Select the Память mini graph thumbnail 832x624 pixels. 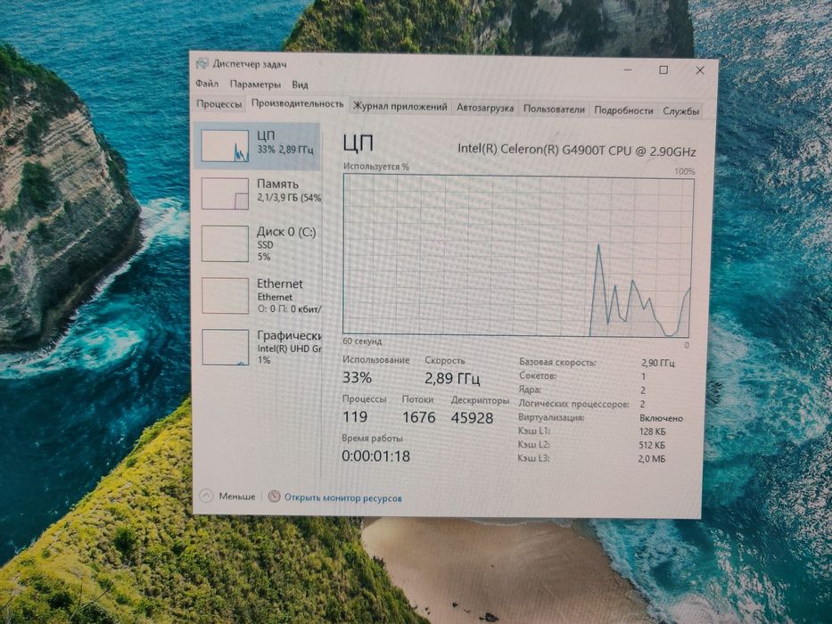coord(225,193)
